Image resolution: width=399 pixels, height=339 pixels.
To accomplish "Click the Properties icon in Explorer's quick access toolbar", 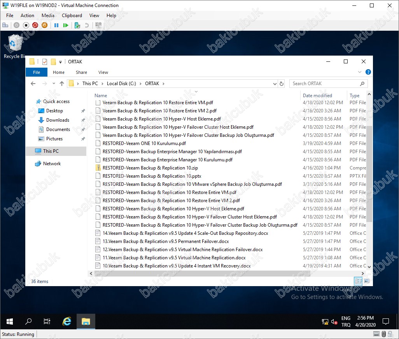I will (x=45, y=61).
